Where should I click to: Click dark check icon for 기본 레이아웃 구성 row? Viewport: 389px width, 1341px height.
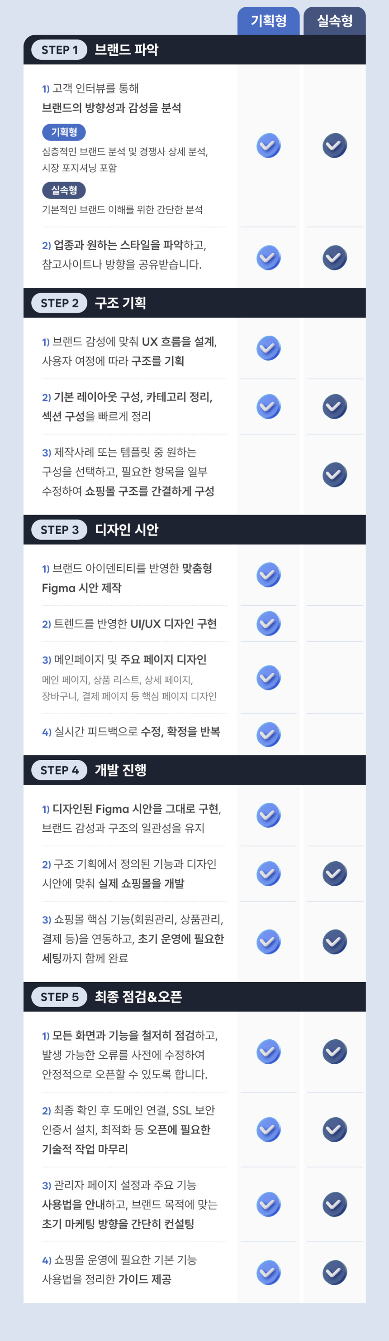(x=334, y=406)
